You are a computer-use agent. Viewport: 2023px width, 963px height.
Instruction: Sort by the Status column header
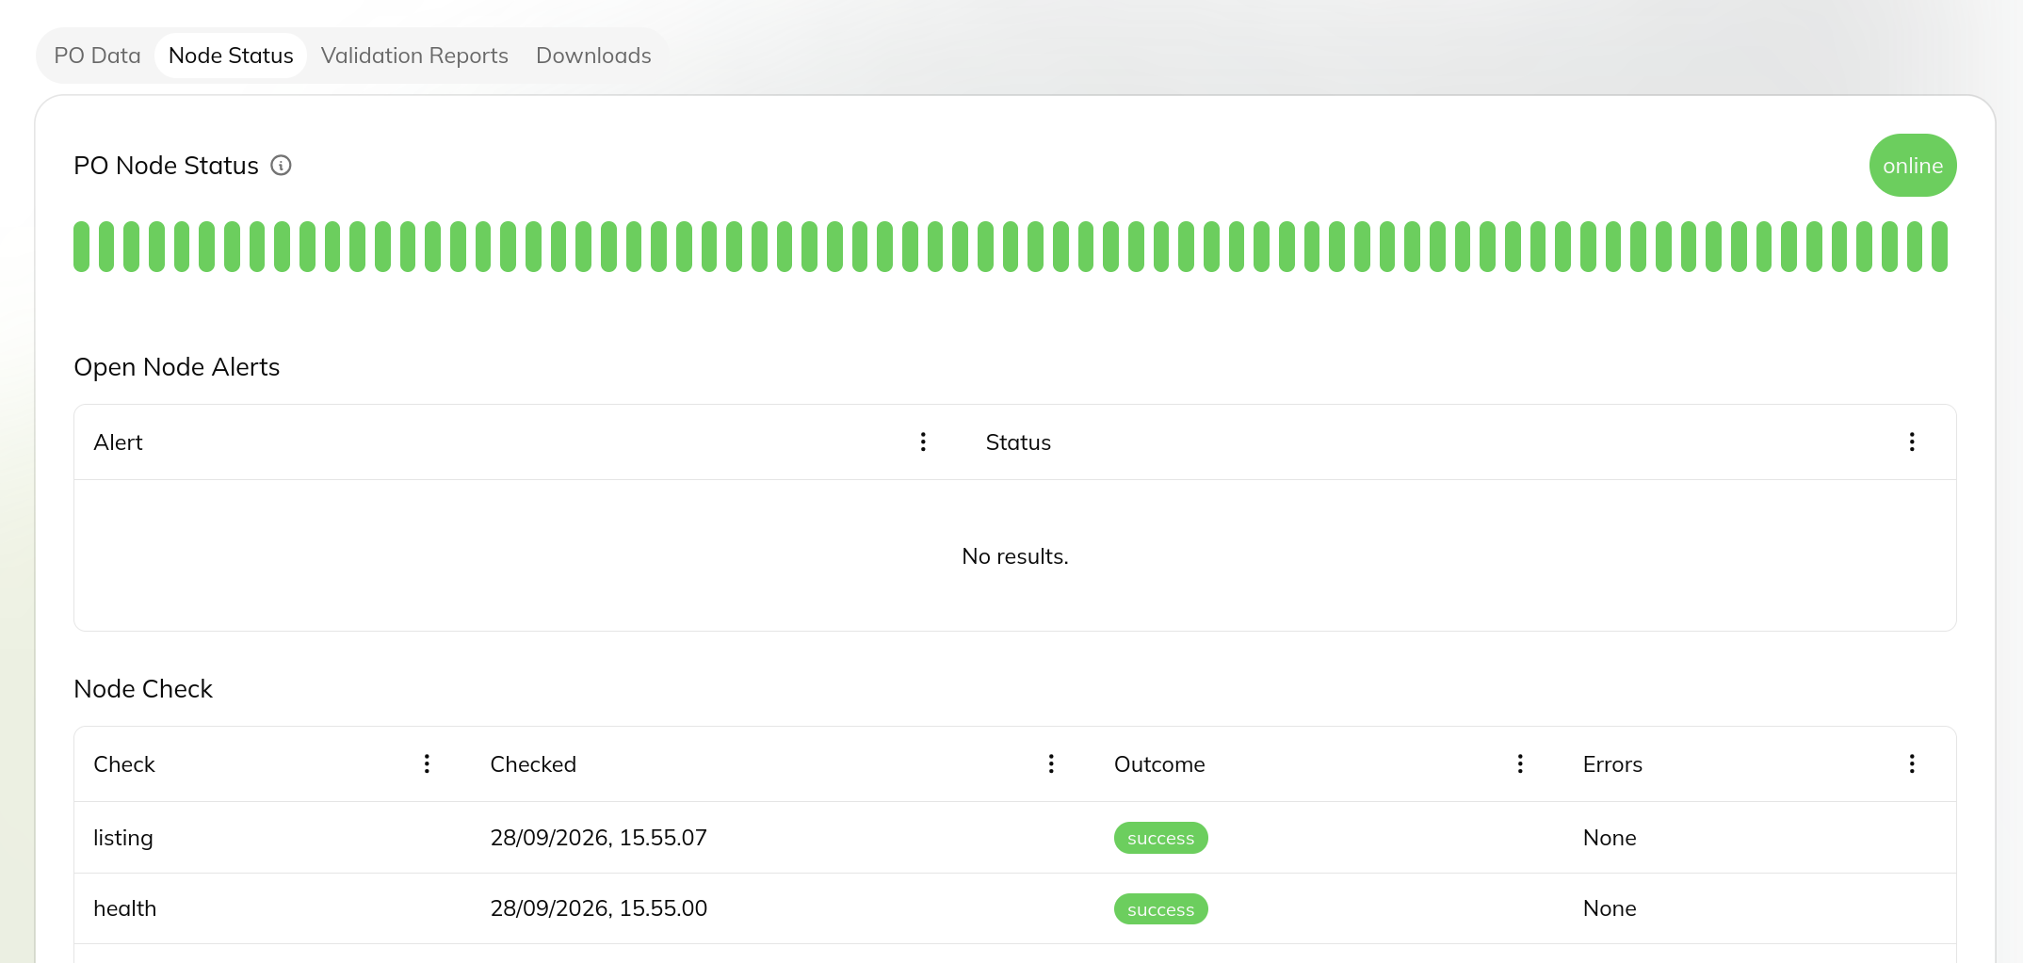1018,442
